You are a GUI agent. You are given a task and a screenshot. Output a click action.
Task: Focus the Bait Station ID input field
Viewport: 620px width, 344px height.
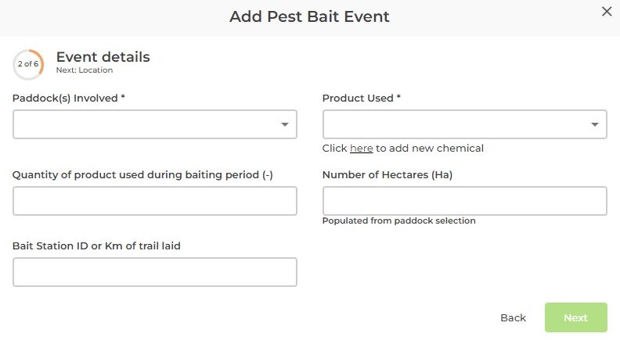tap(155, 272)
